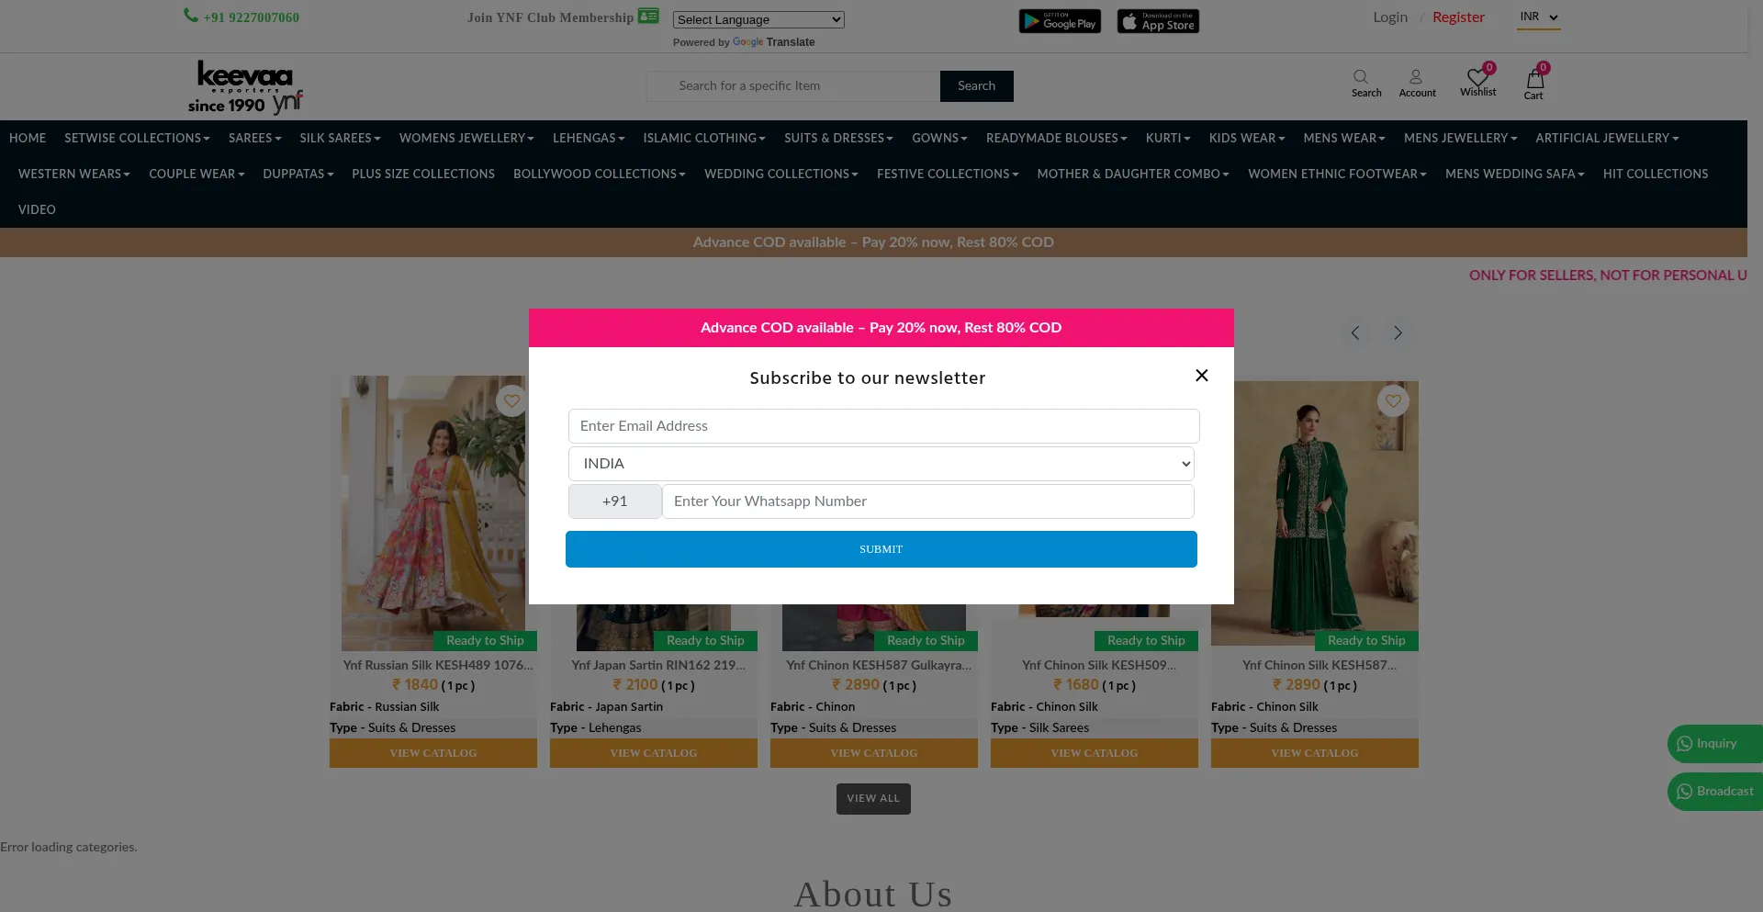Screen dimensions: 1763x912
Task: Open the Plus Size Collections menu item
Action: tap(423, 174)
